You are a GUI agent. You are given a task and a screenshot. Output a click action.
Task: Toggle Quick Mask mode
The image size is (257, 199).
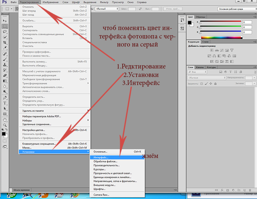(5, 141)
